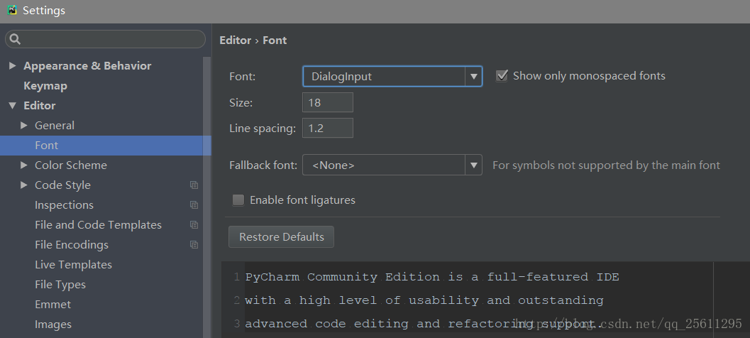Click the PyCharm icon in title bar

[x=11, y=10]
